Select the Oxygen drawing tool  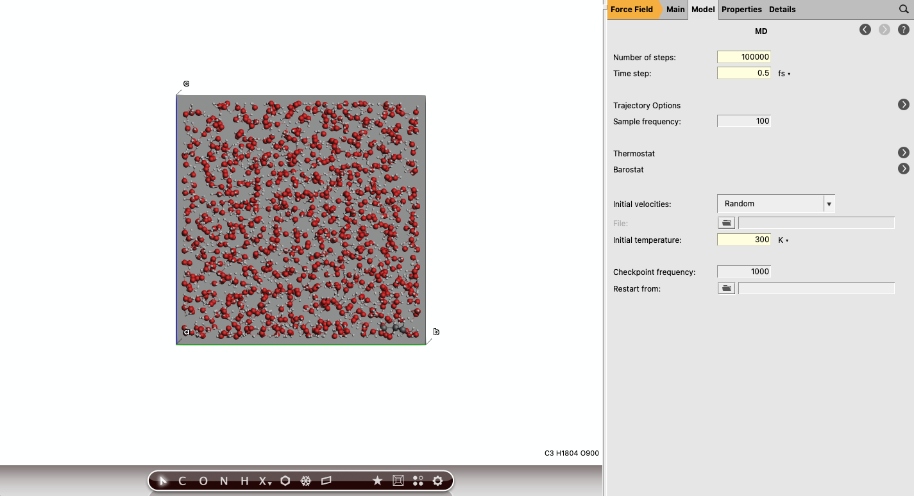tap(202, 481)
